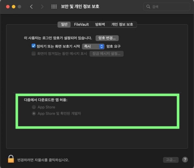This screenshot has width=194, height=168.
Task: Click the red close window button
Action: 8,6
